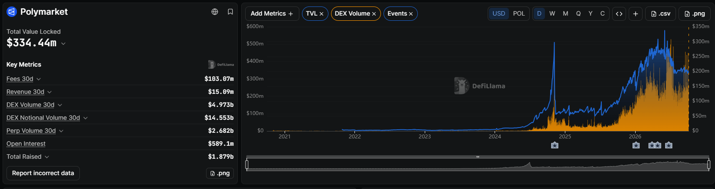Click the $1.879b total raised value

221,157
